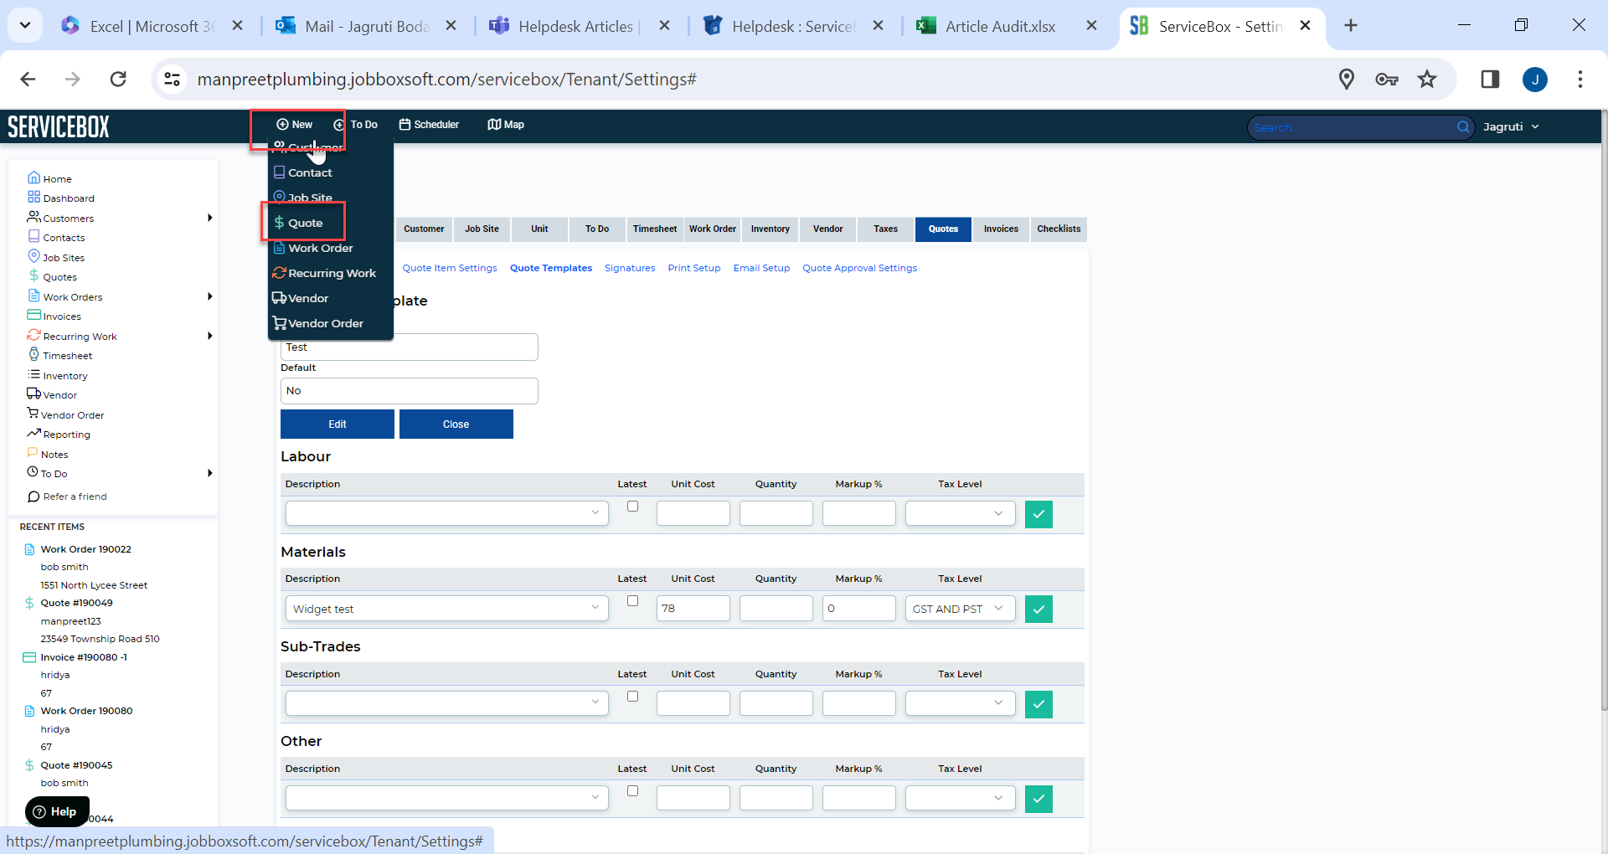Viewport: 1608px width, 854px height.
Task: Open Quote Approval Settings link
Action: [x=859, y=268]
